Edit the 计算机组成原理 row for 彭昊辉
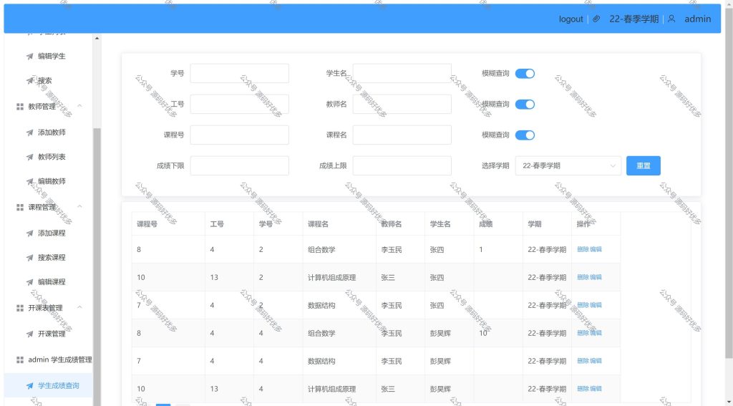Screen dimensions: 733x406 (596, 389)
